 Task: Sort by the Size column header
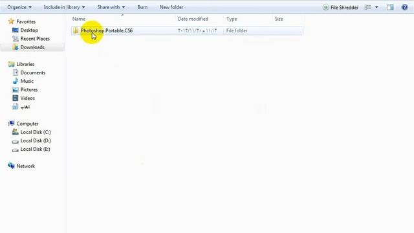[279, 19]
